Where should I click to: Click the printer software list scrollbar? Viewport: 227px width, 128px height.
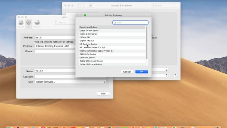(x=146, y=43)
